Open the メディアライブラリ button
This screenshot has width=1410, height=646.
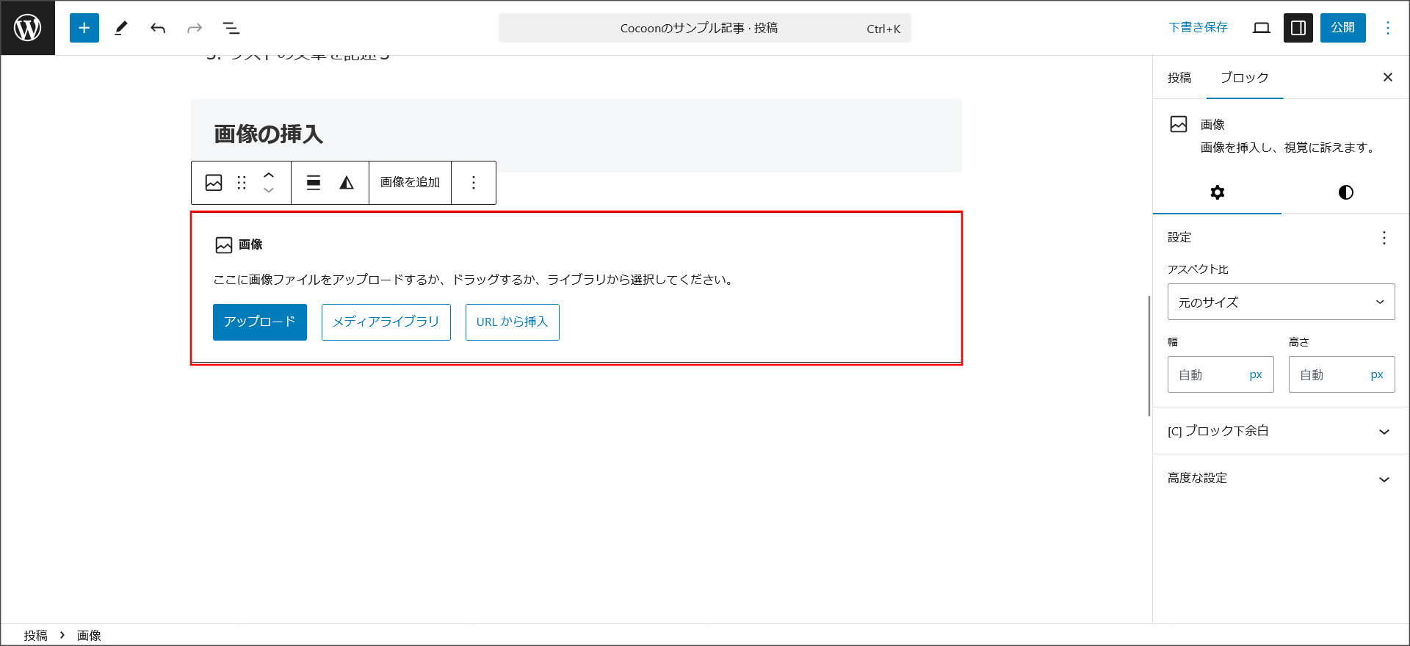click(386, 322)
